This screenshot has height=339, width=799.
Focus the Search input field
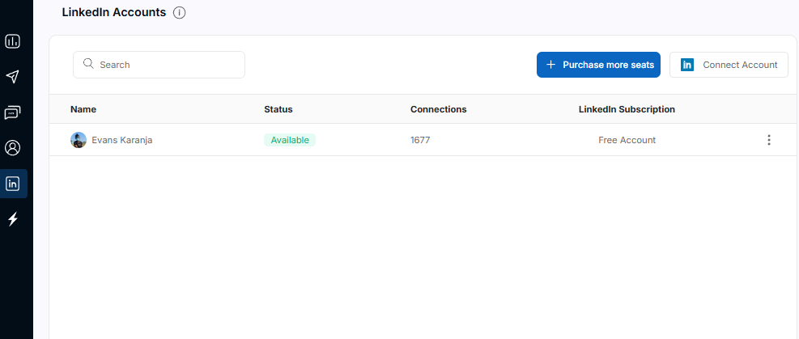pos(159,65)
